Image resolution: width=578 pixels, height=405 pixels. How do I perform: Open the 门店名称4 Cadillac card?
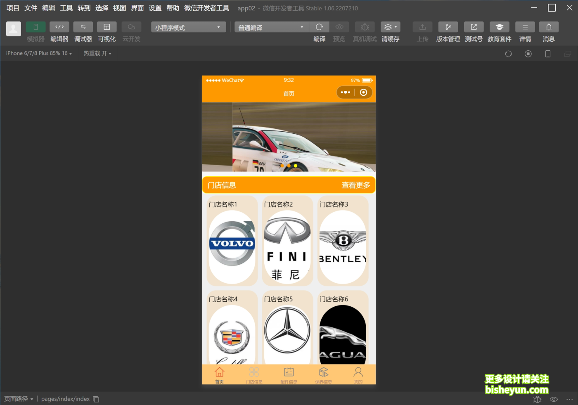click(x=232, y=328)
